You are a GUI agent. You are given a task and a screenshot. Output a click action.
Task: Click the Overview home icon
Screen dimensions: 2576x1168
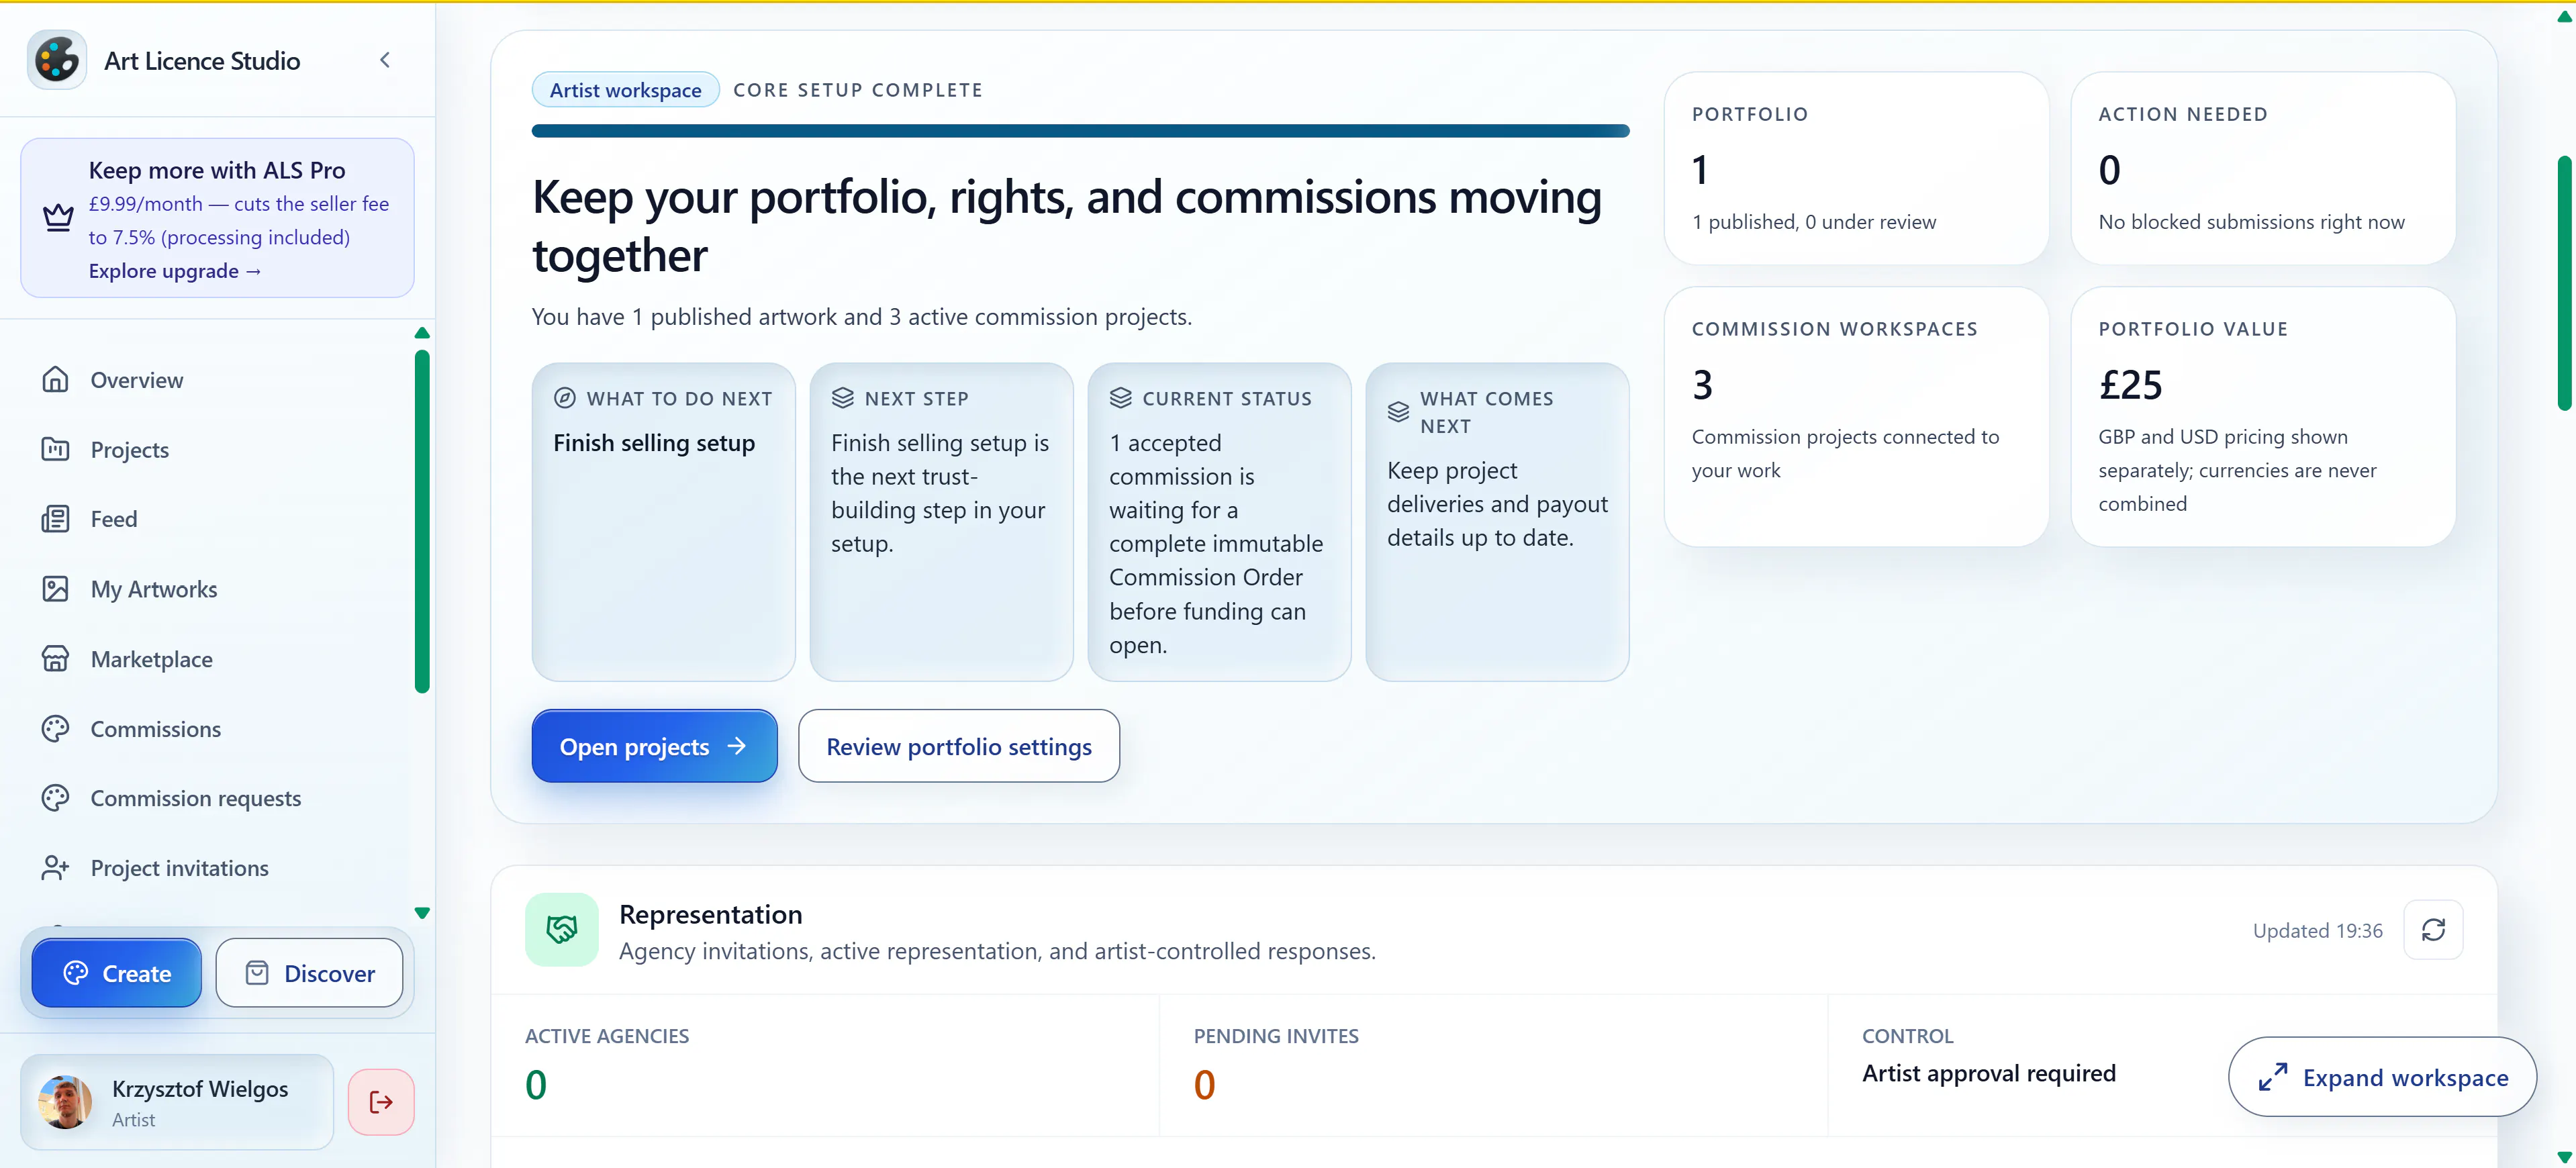coord(55,380)
